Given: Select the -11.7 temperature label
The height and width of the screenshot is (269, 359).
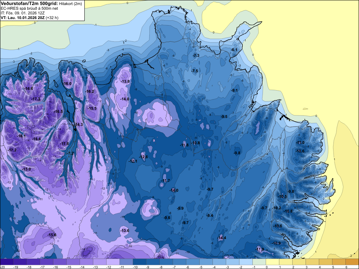Looking at the screenshot, I should pos(165,181).
